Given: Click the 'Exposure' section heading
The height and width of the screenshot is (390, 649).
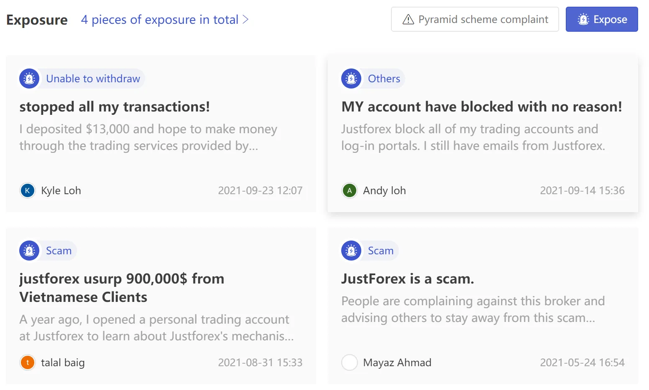Looking at the screenshot, I should 37,20.
